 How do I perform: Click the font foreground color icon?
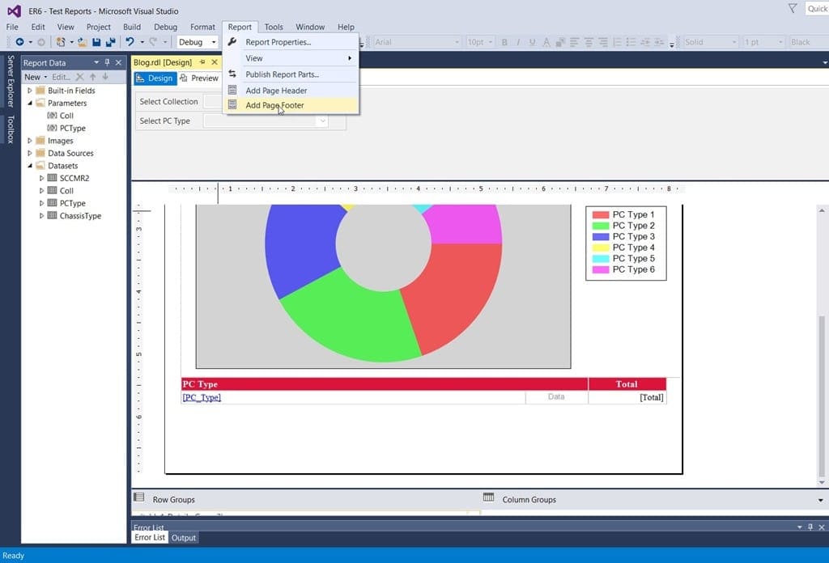click(546, 42)
